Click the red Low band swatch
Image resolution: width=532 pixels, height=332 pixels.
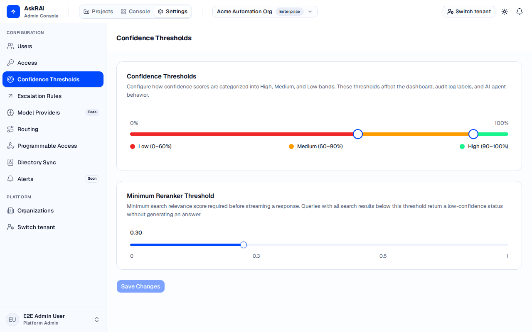click(x=133, y=146)
